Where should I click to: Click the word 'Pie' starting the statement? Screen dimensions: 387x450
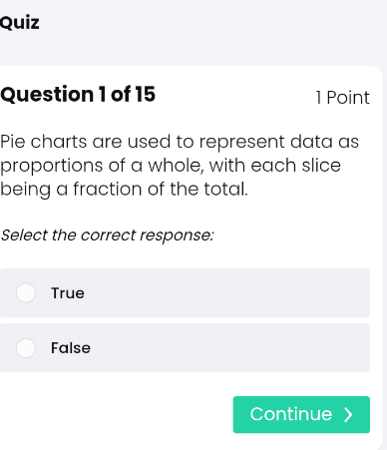[x=13, y=142]
